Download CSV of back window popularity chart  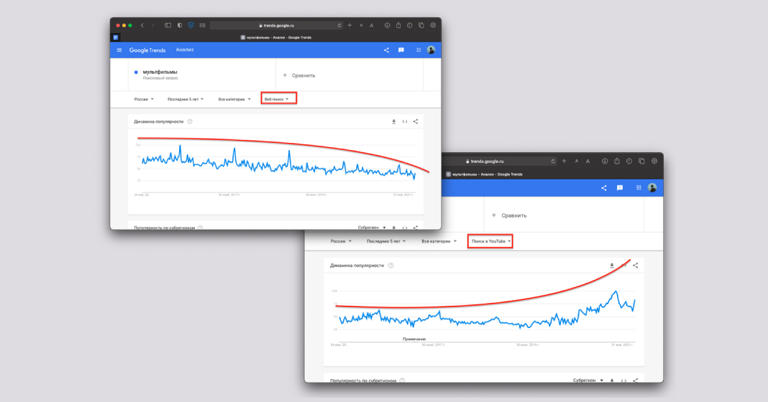[612, 266]
